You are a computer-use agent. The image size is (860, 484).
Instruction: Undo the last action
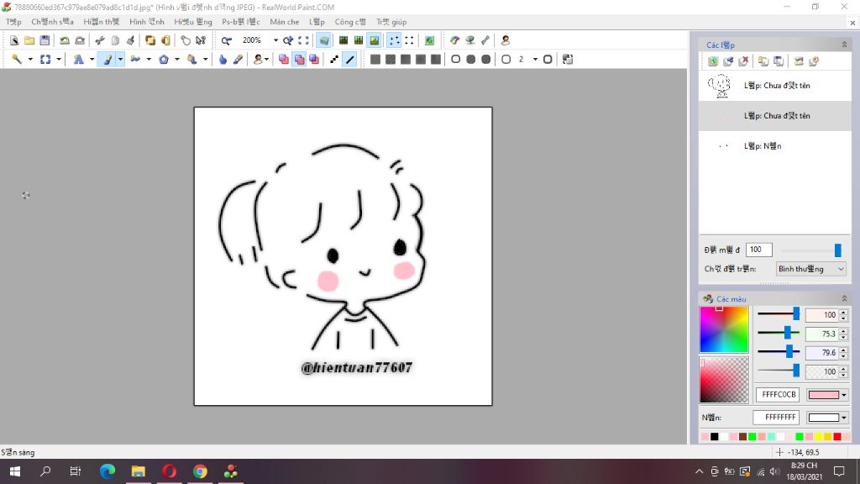[x=65, y=40]
